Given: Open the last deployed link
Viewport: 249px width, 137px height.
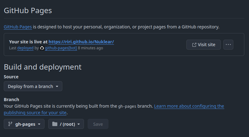Looking at the screenshot, I should pos(25,48).
